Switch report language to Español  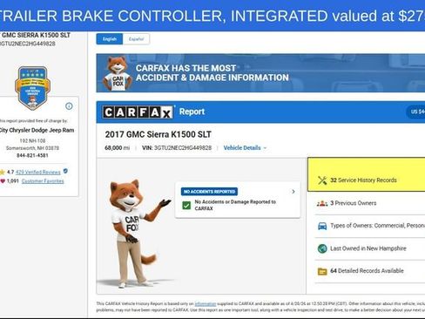click(x=136, y=39)
